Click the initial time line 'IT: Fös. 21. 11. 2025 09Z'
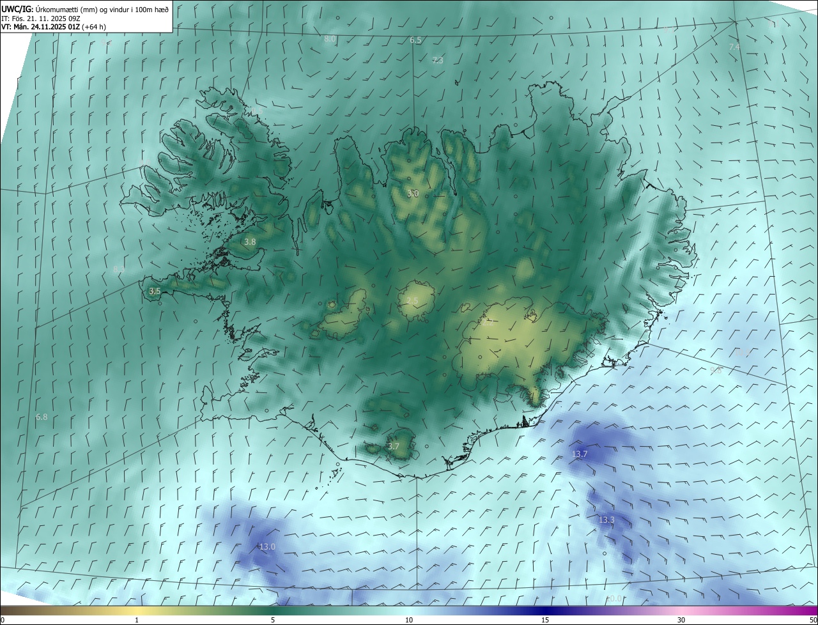This screenshot has width=818, height=625. pyautogui.click(x=40, y=19)
